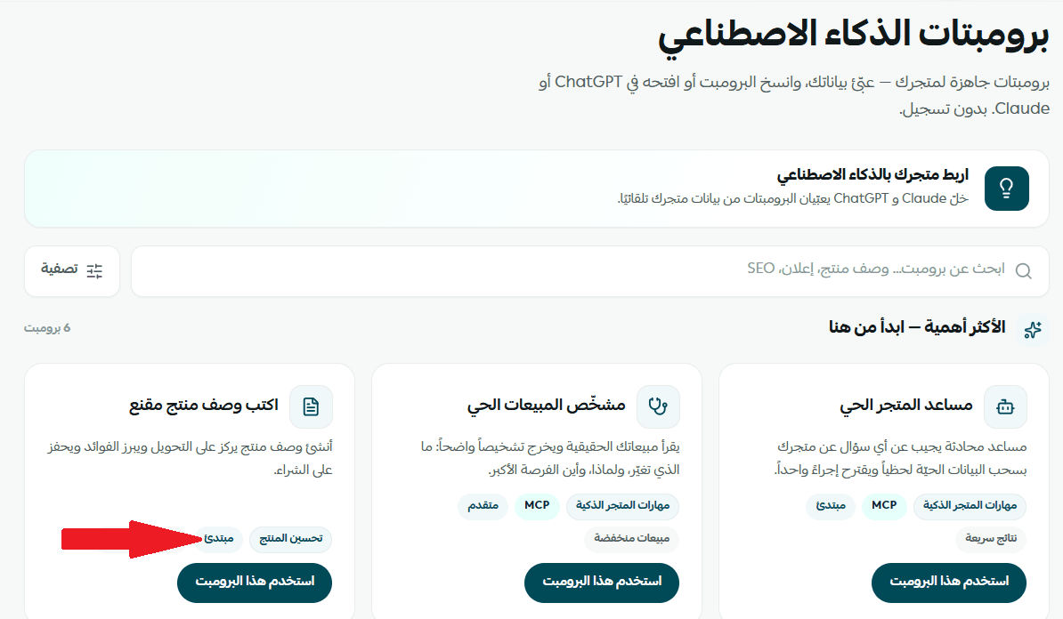1063x619 pixels.
Task: Select the تحسين المنتج tag
Action: [x=291, y=538]
